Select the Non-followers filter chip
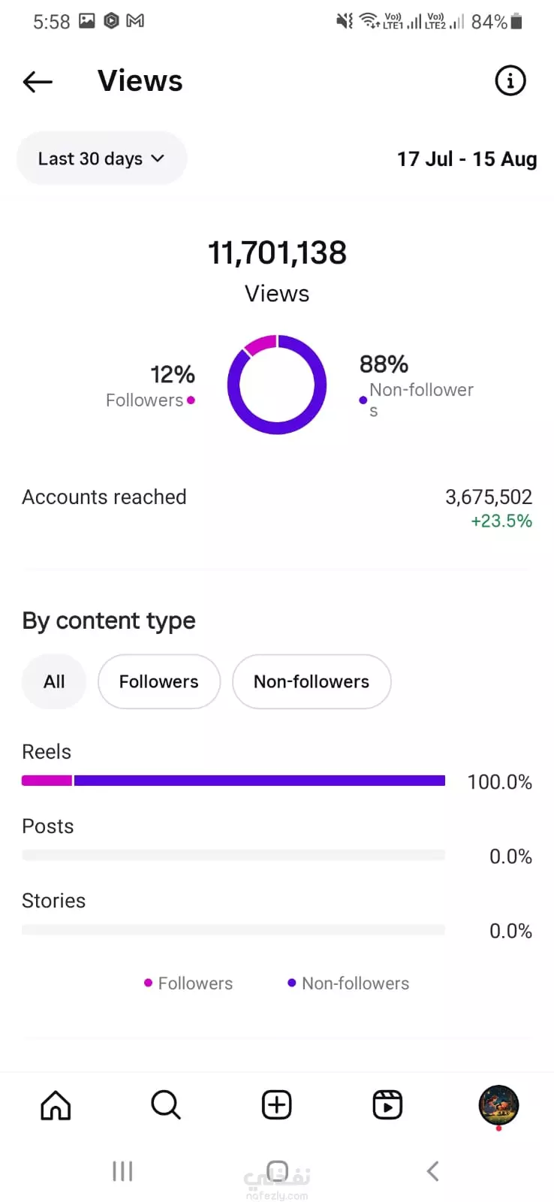This screenshot has width=554, height=1202. click(x=312, y=681)
